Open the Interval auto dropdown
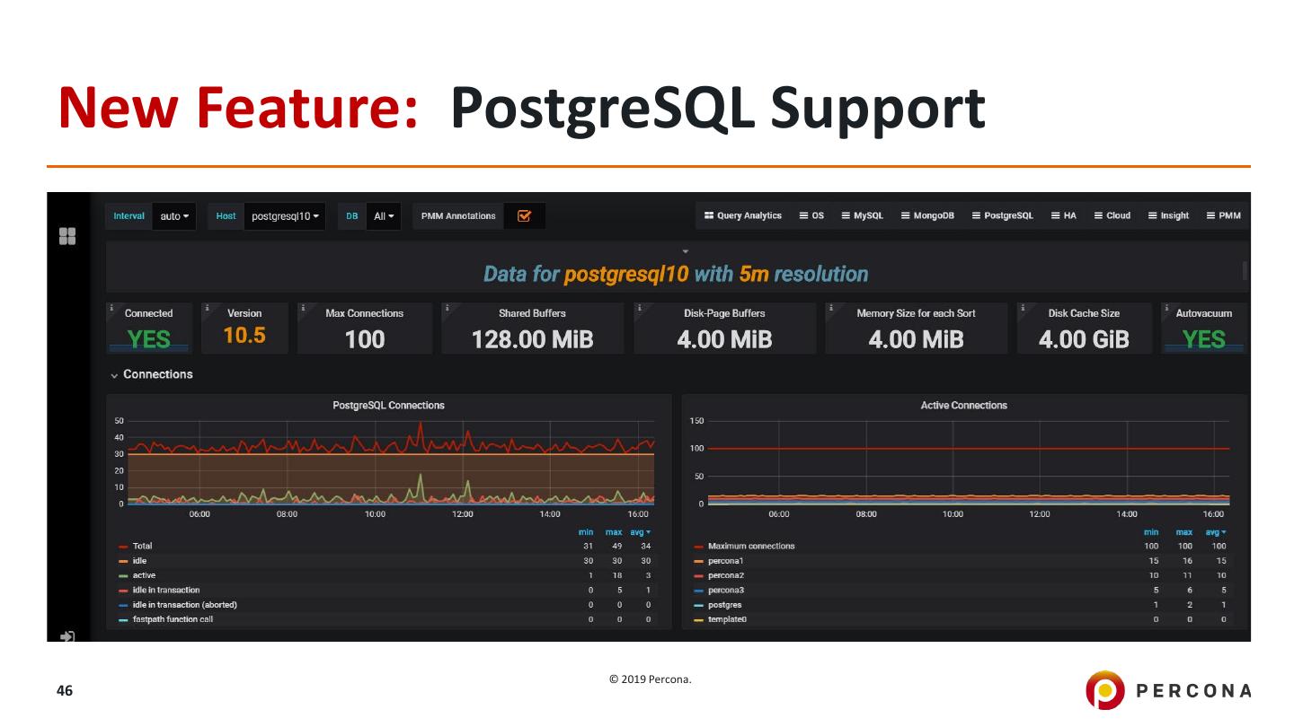Viewport: 1294px width, 727px height. coord(174,216)
